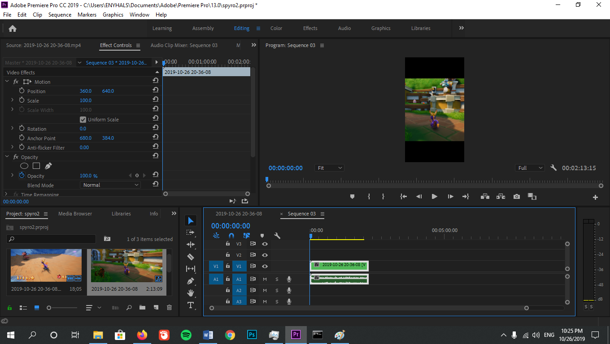Open Program Monitor settings wrench
This screenshot has height=344, width=610.
point(553,168)
